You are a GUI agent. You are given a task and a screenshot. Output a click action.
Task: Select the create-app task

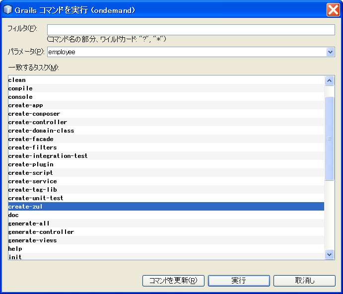click(x=166, y=105)
